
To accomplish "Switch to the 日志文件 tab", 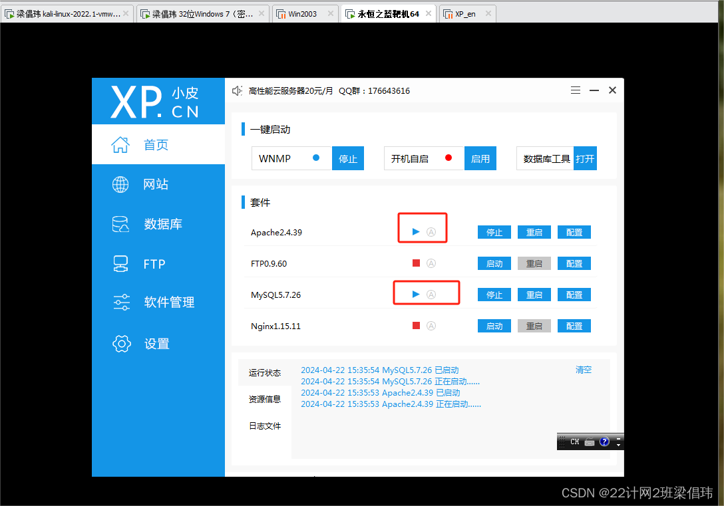I will [265, 426].
